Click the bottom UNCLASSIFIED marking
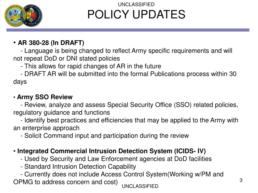Image resolution: width=258 pixels, height=193 pixels. coord(140,186)
